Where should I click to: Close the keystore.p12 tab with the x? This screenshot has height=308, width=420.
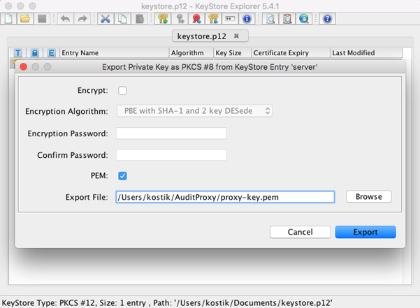pos(236,36)
